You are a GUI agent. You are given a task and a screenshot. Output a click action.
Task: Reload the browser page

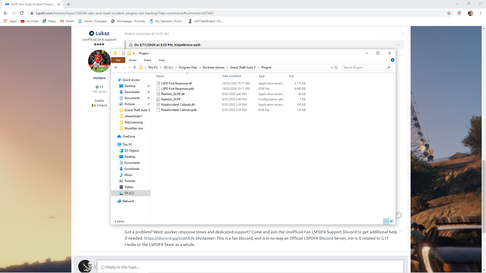click(22, 13)
